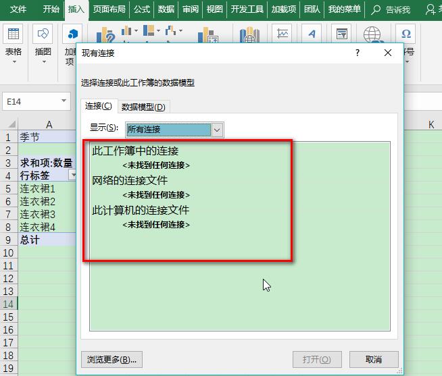Switch to the 视图 ribbon tab
Screen dimensions: 442x376
[215, 9]
